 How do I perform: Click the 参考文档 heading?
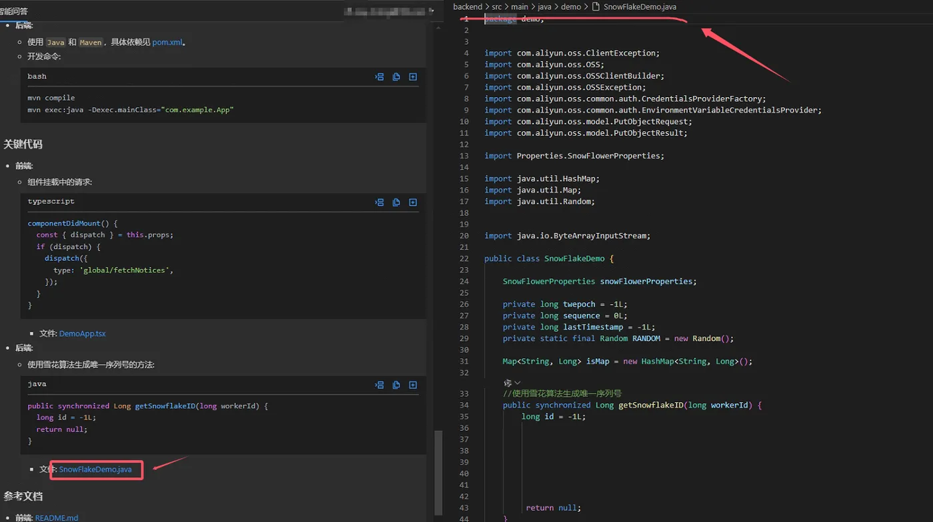(23, 496)
